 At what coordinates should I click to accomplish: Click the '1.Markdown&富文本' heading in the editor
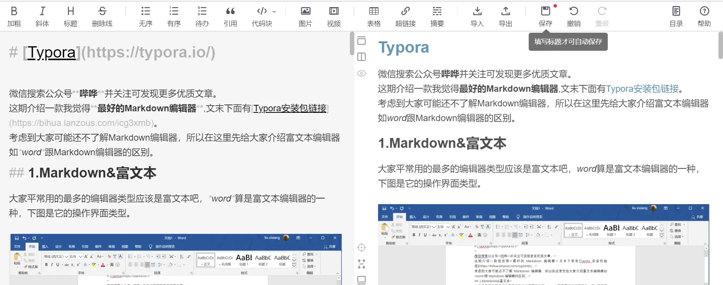92,173
